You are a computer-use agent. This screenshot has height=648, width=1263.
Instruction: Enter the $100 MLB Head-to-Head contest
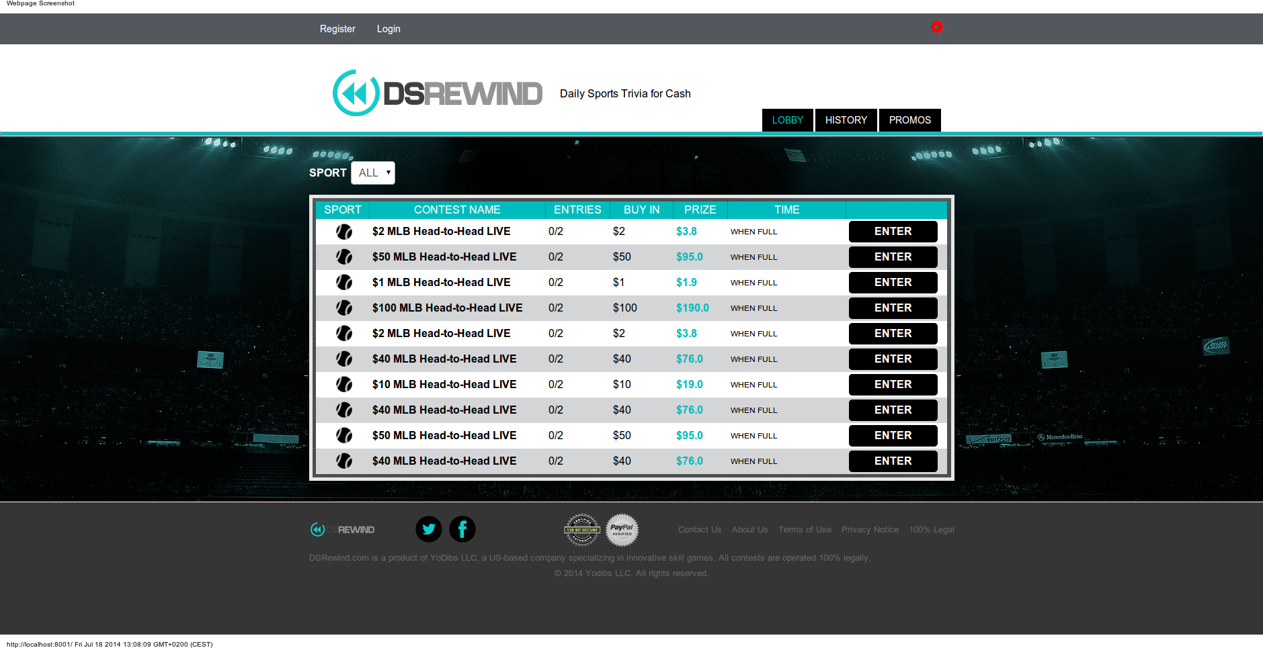tap(893, 308)
